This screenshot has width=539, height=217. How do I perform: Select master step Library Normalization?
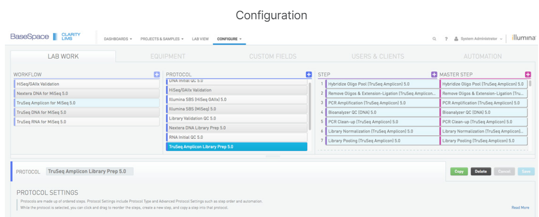pos(483,131)
